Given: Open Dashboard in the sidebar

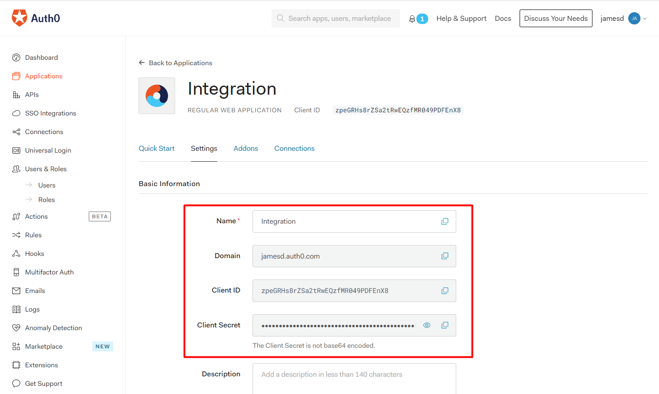Looking at the screenshot, I should click(41, 58).
